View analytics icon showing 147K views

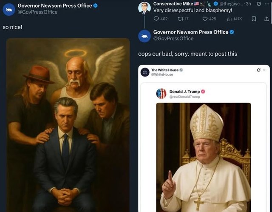click(230, 19)
